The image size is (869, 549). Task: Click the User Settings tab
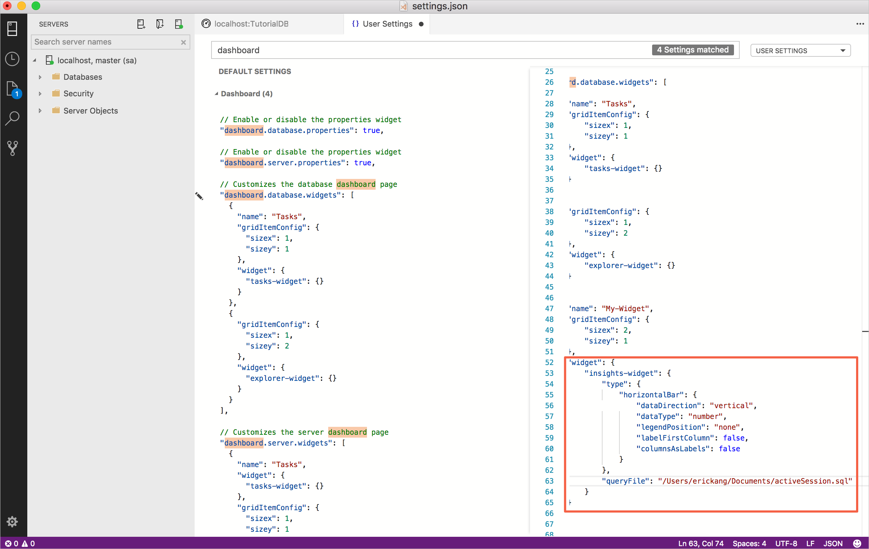(385, 23)
